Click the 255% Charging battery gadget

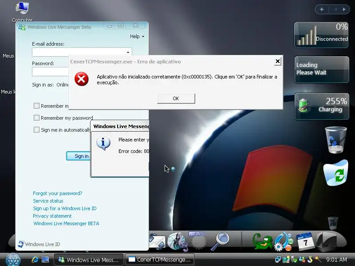point(322,106)
